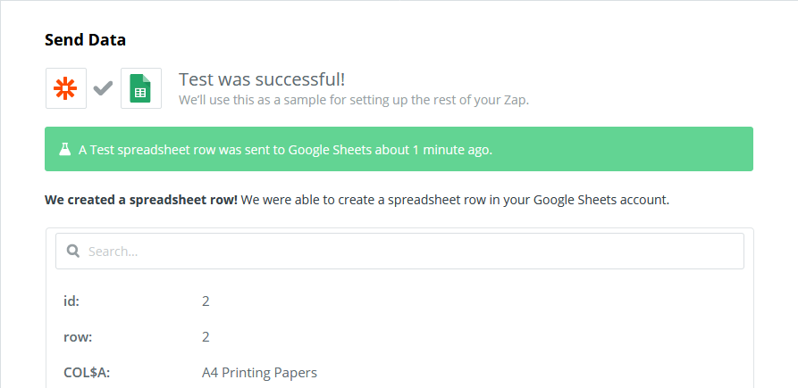Screen dimensions: 798x388
Task: Open the green Google Sheets icon
Action: click(x=141, y=88)
